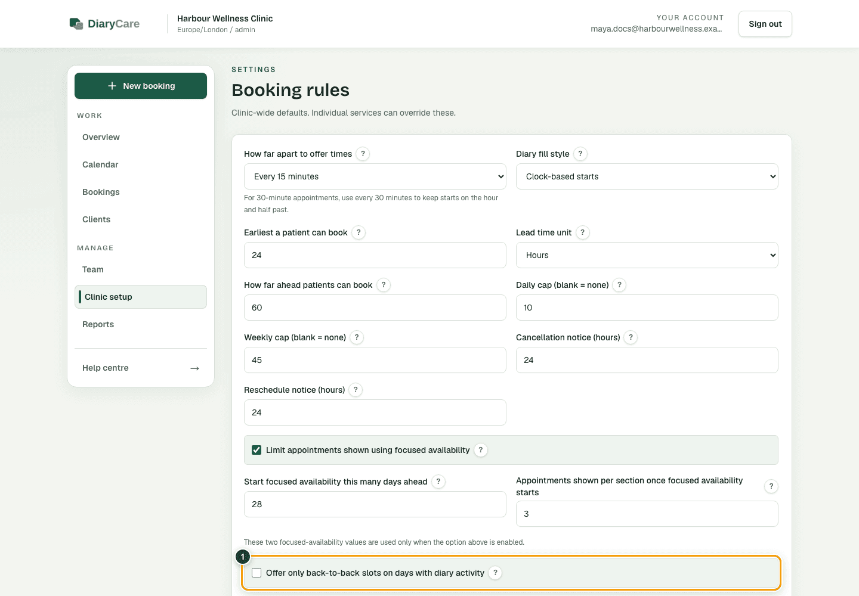Go to Clients section

tap(141, 219)
